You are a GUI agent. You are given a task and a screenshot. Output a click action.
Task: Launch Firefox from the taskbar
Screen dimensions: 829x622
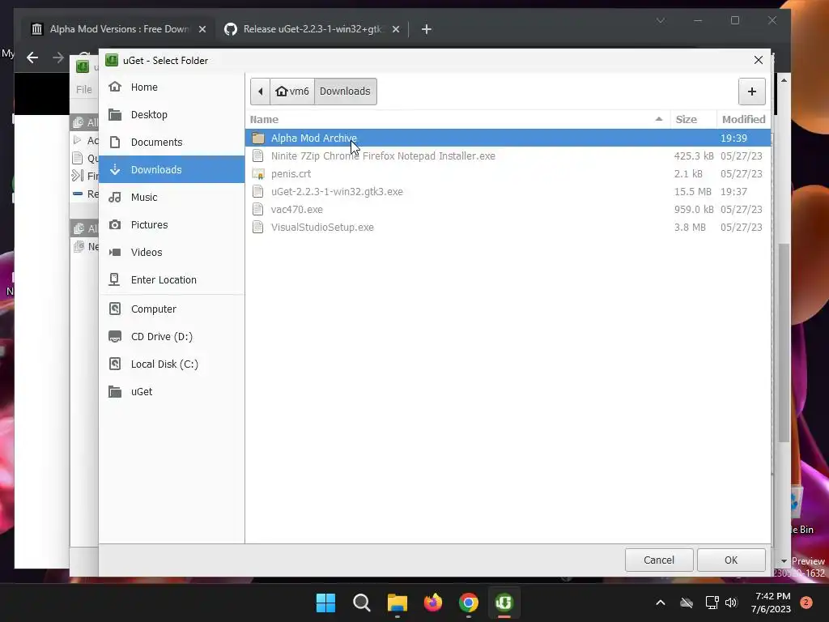point(433,603)
